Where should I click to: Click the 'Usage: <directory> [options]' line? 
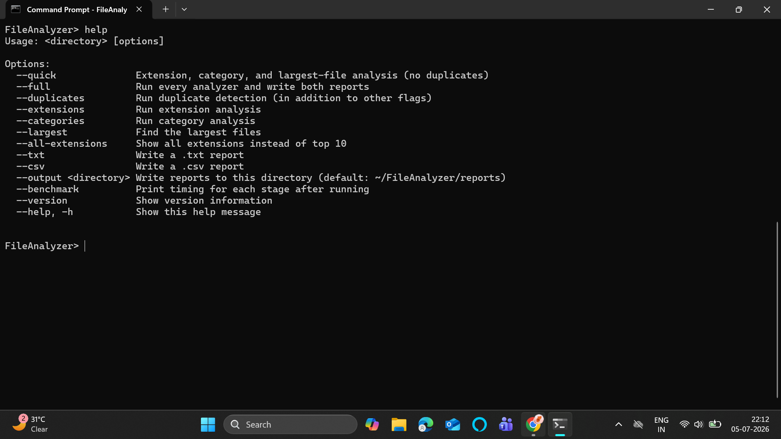pyautogui.click(x=84, y=41)
